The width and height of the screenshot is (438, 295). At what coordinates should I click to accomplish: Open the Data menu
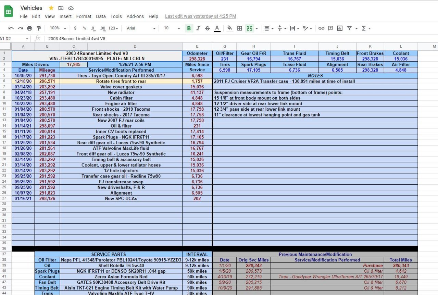pos(101,16)
